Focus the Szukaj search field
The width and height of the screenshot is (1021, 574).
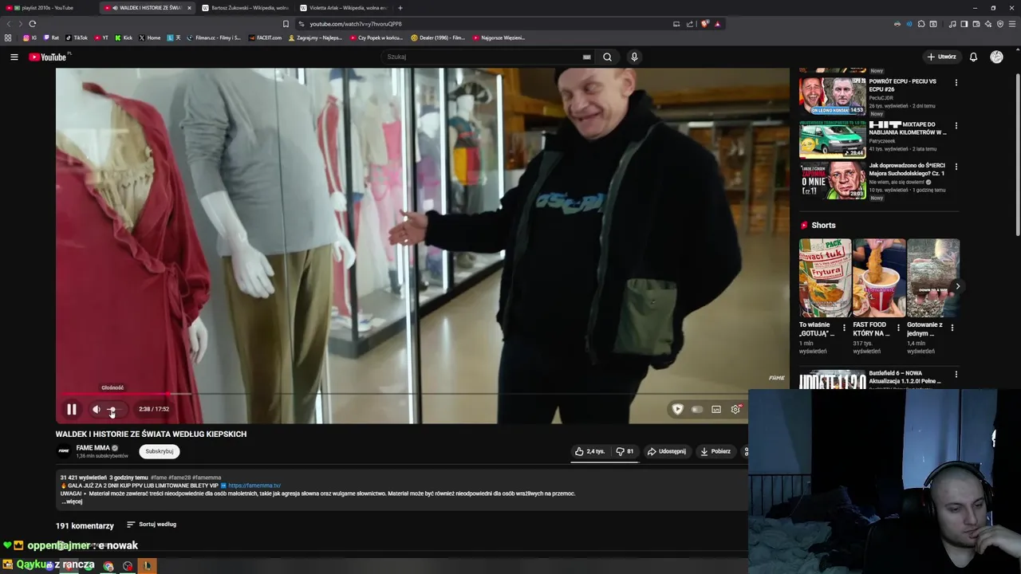click(483, 57)
